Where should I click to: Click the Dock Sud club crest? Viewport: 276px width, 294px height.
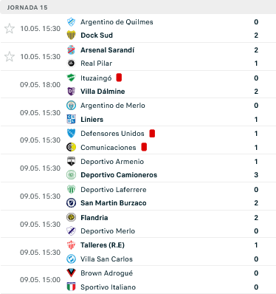point(71,35)
